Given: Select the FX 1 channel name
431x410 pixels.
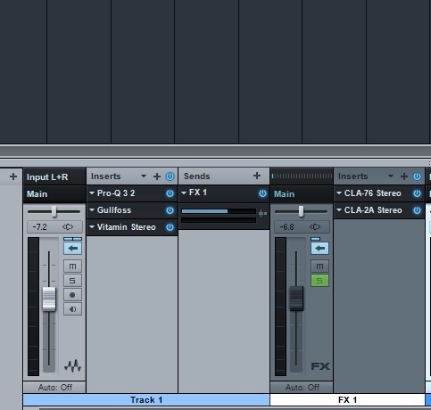Looking at the screenshot, I should [347, 400].
